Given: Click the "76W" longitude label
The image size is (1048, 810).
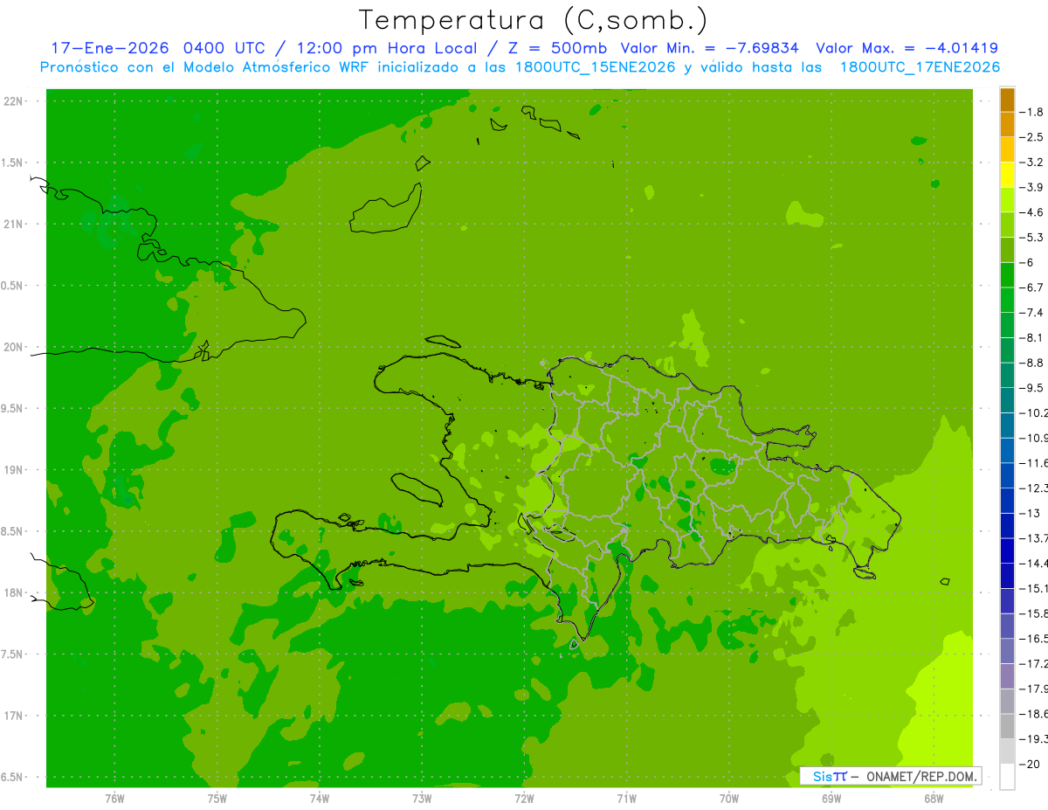Looking at the screenshot, I should pos(114,798).
